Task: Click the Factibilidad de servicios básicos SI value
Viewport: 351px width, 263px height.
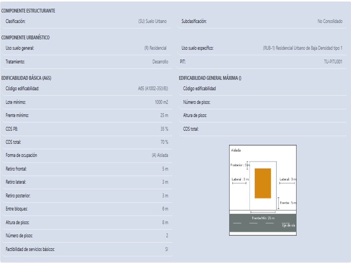Action: click(167, 249)
